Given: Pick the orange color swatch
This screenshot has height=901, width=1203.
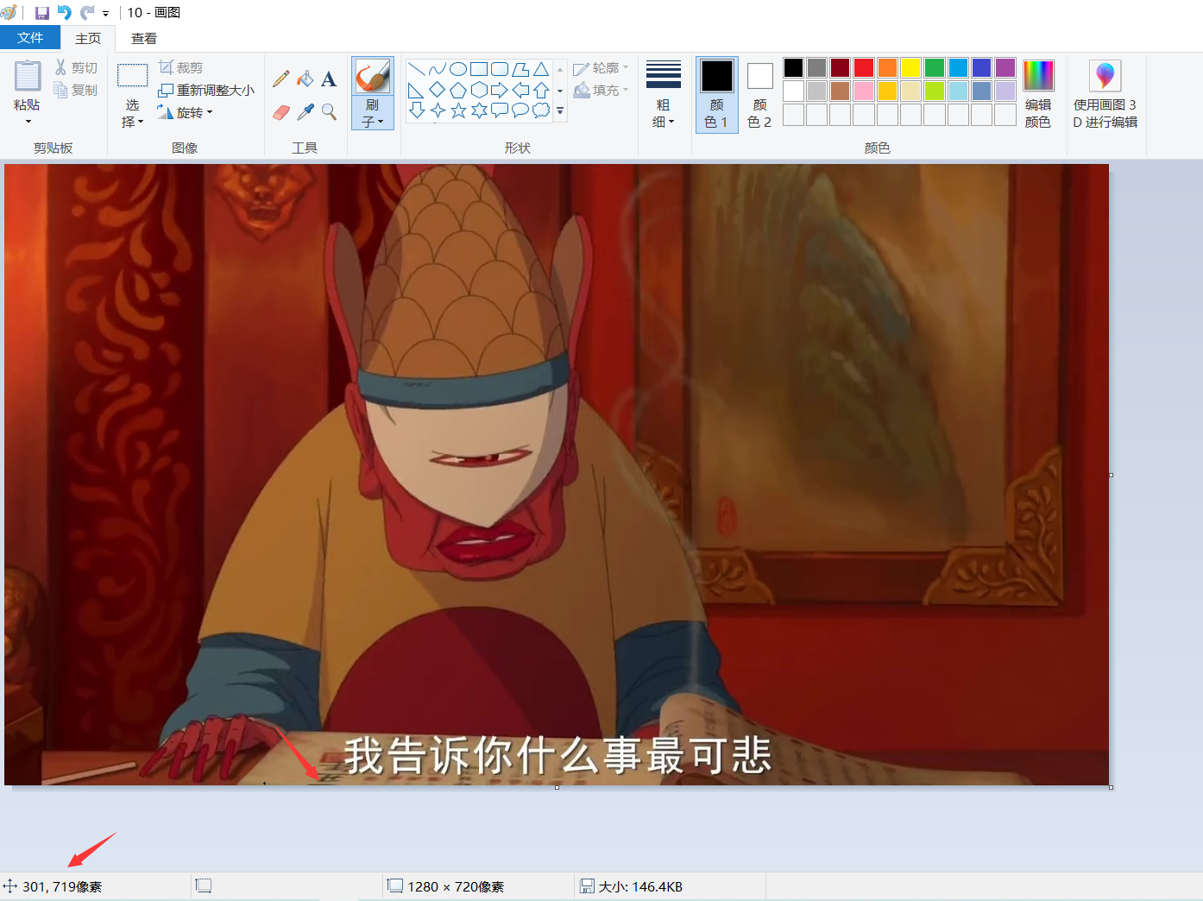Looking at the screenshot, I should pyautogui.click(x=887, y=67).
